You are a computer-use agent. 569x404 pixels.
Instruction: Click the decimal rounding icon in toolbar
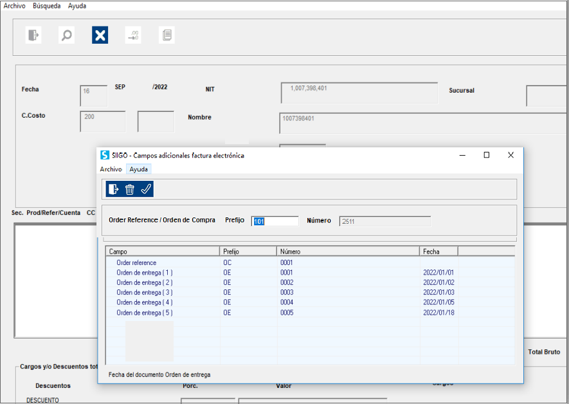pyautogui.click(x=133, y=35)
